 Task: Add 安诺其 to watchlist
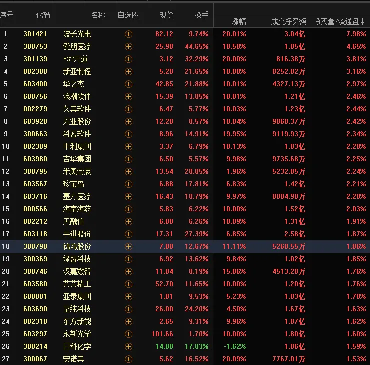tap(128, 359)
